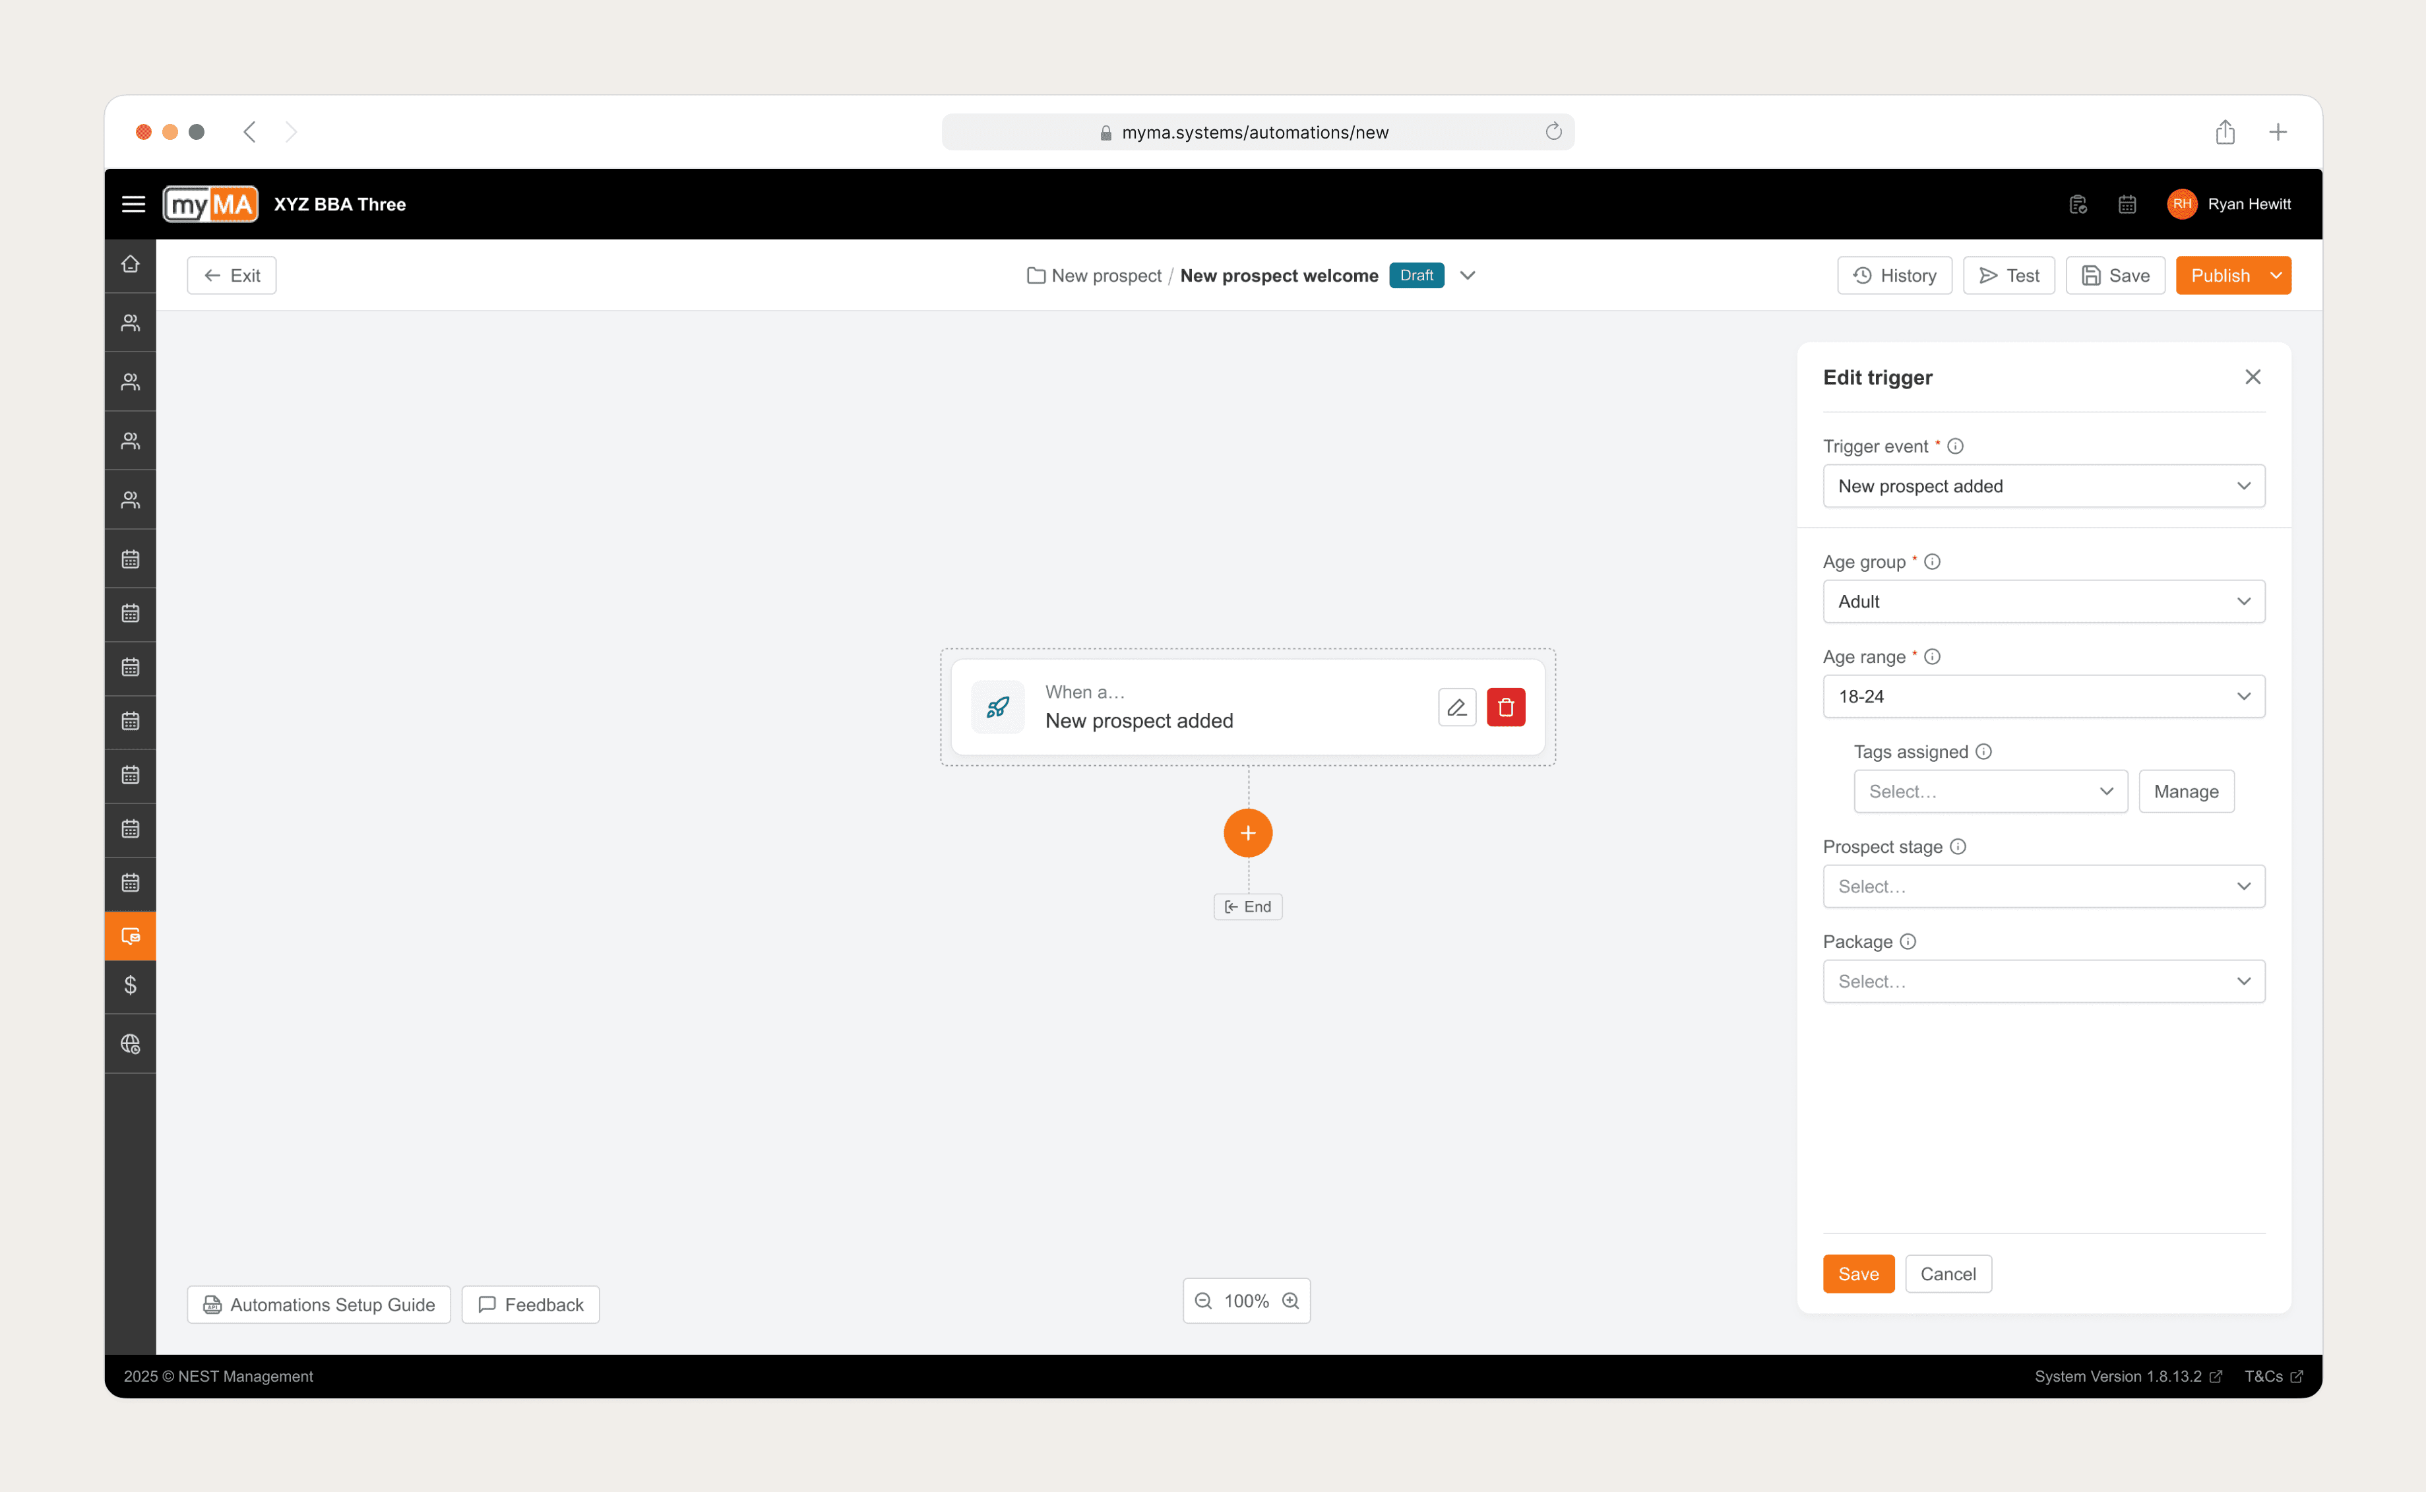Click the orange plus add-step button
The height and width of the screenshot is (1492, 2426).
tap(1247, 833)
